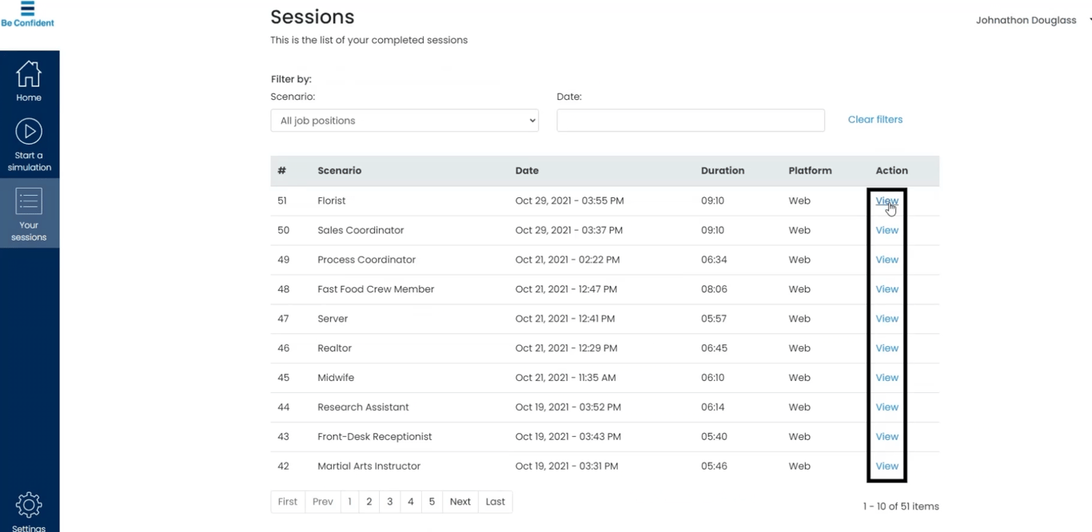The image size is (1092, 532).
Task: View the Florist session
Action: (x=887, y=201)
